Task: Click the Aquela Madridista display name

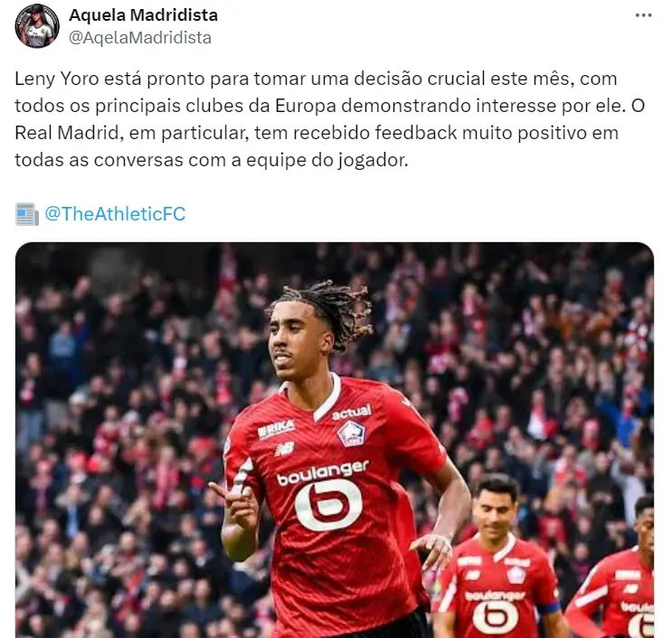Action: [x=143, y=15]
